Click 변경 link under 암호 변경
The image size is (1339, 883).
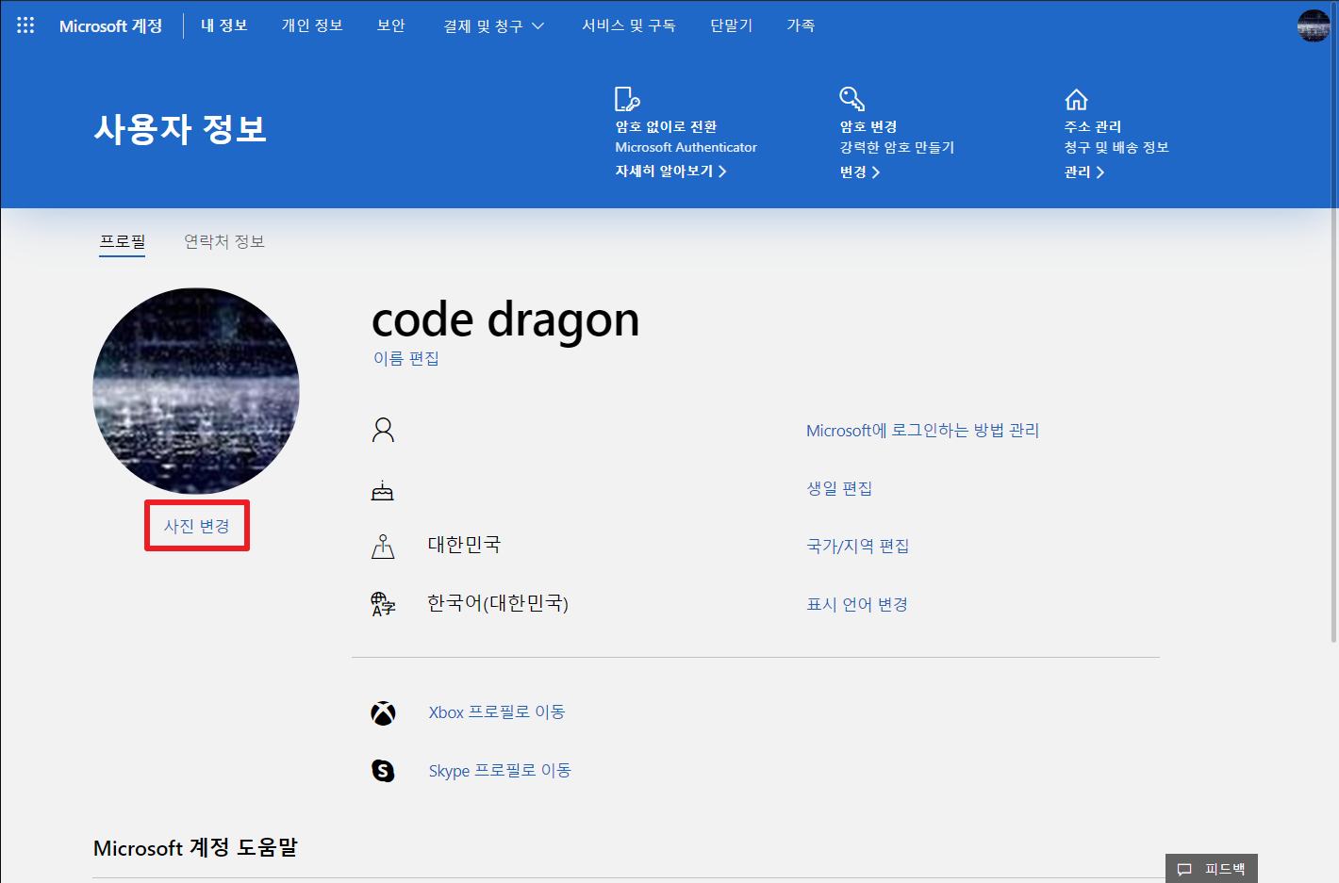tap(860, 172)
